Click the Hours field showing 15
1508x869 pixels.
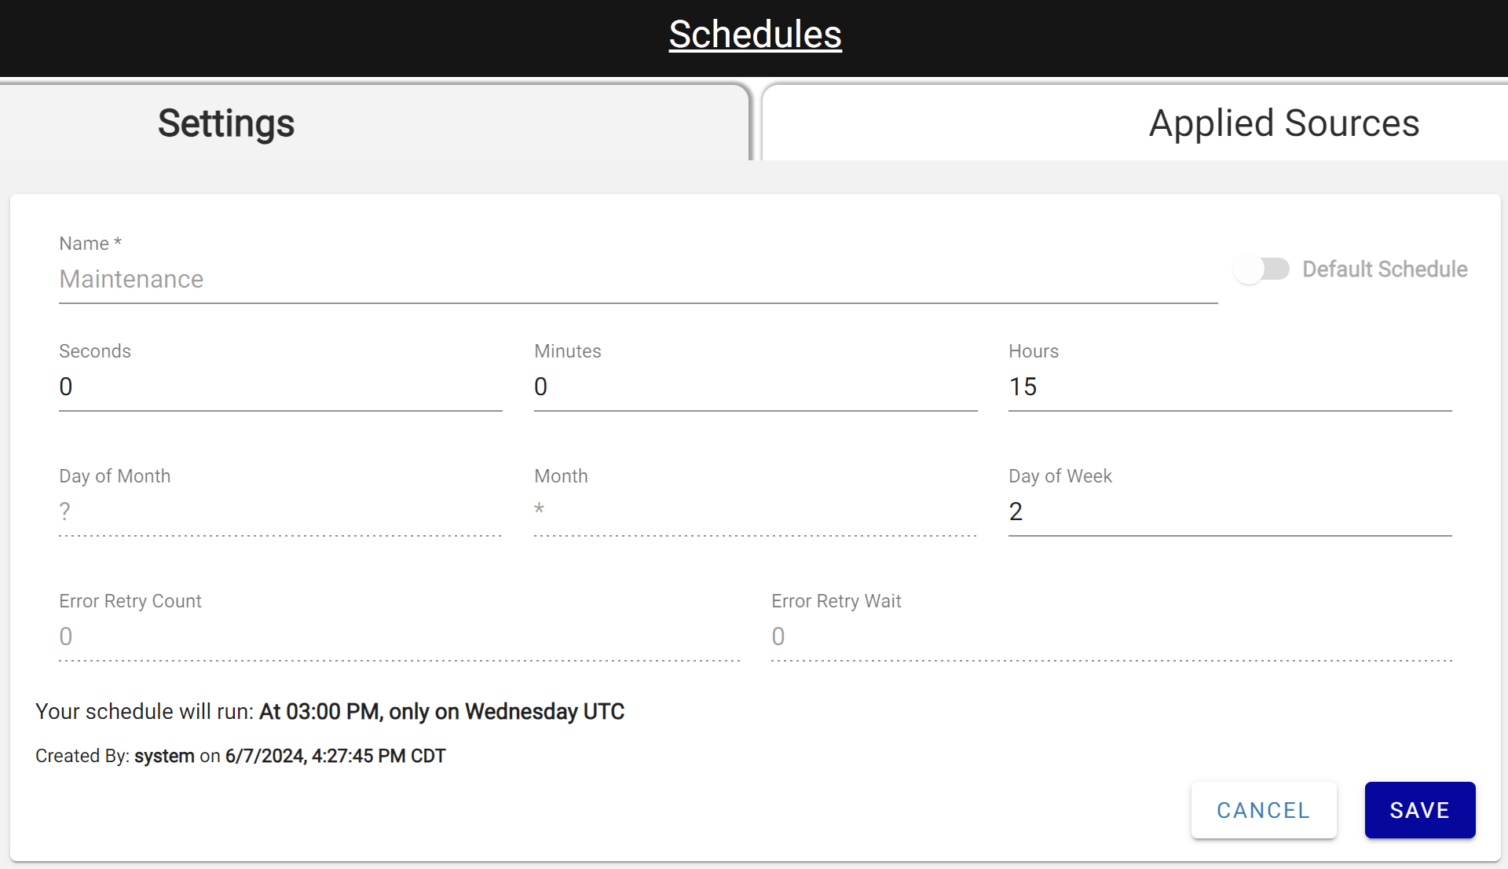[1229, 387]
